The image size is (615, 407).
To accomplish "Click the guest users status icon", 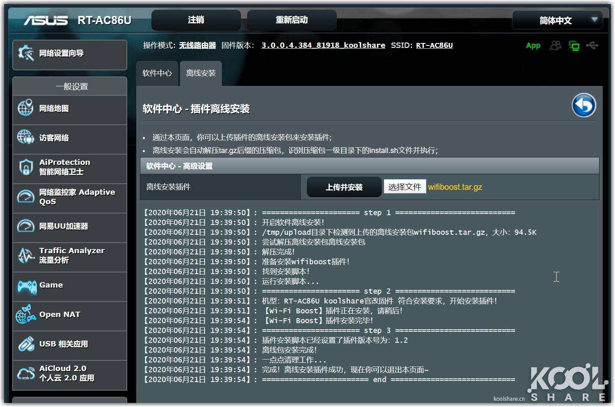I will (x=555, y=45).
